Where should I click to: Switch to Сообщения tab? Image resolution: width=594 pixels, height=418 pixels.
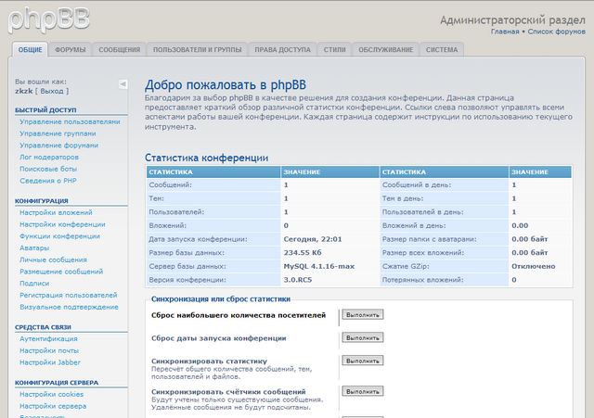click(119, 50)
